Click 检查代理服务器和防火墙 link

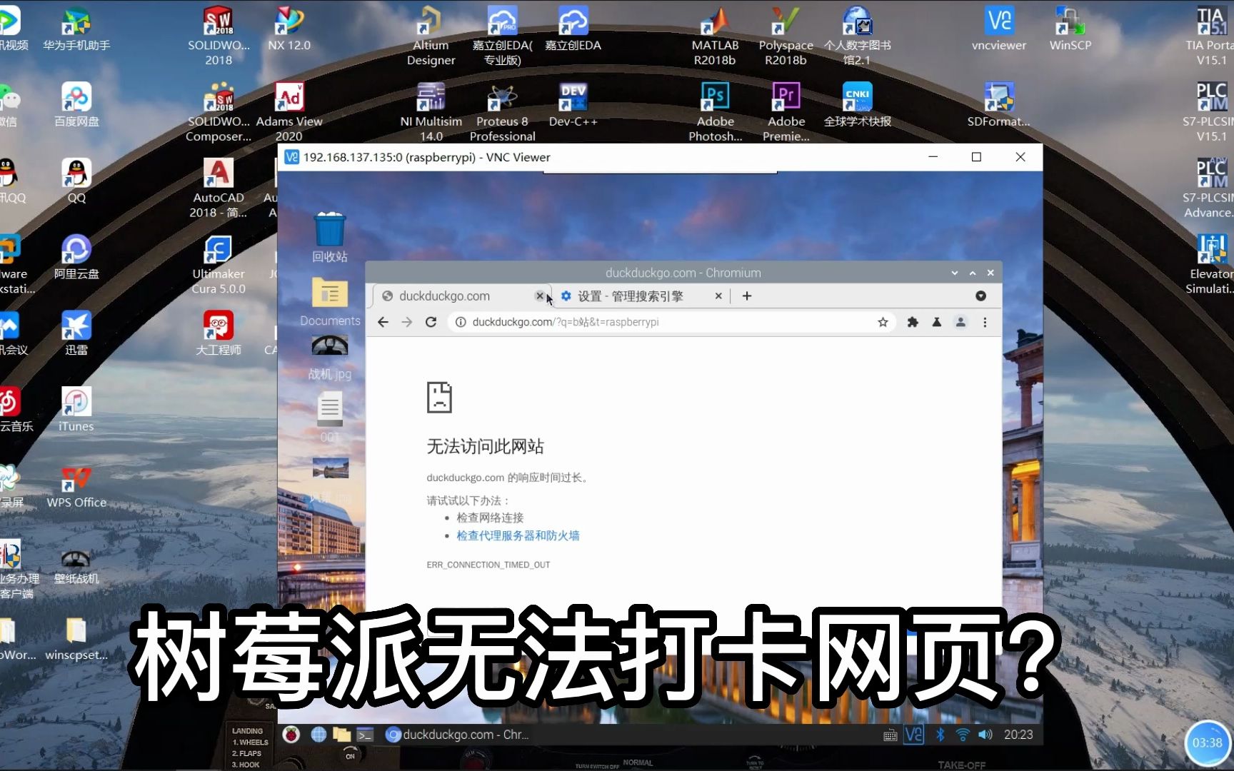click(518, 535)
